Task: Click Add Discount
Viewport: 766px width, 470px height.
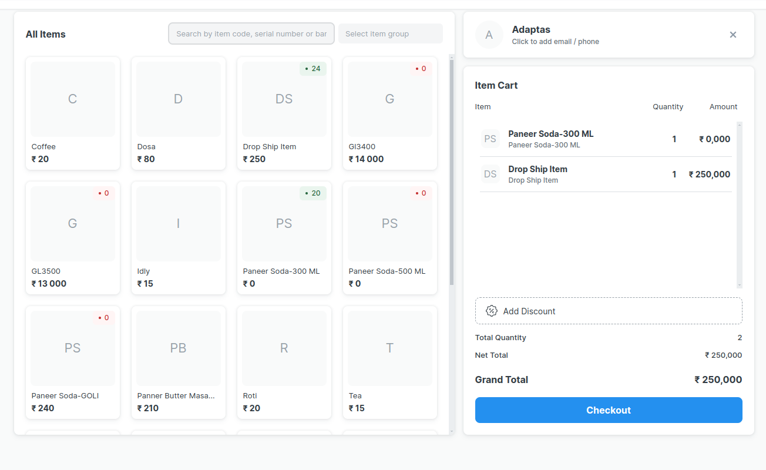Action: click(x=609, y=311)
